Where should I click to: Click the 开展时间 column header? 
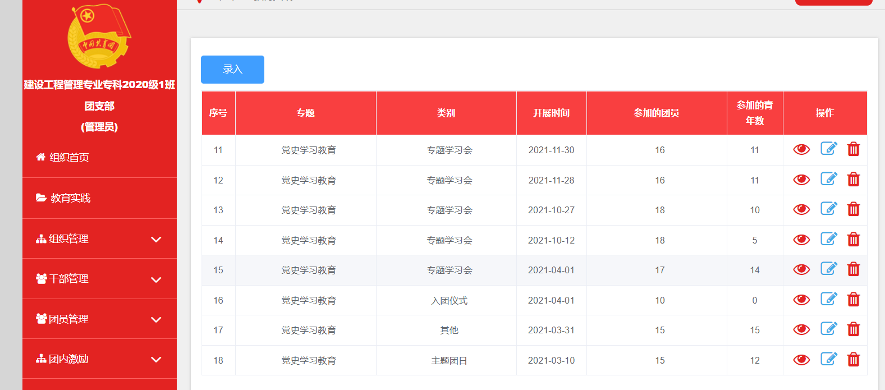551,113
